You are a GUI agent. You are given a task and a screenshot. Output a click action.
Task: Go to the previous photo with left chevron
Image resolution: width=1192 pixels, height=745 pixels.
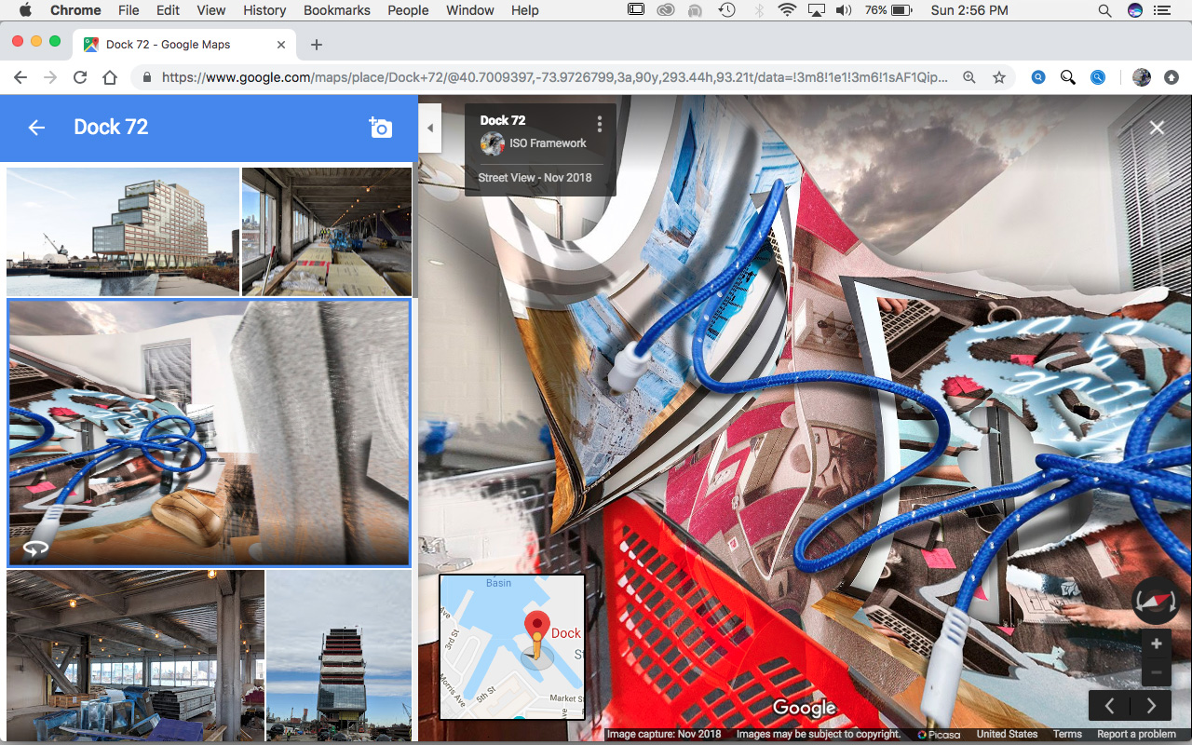pyautogui.click(x=1109, y=706)
